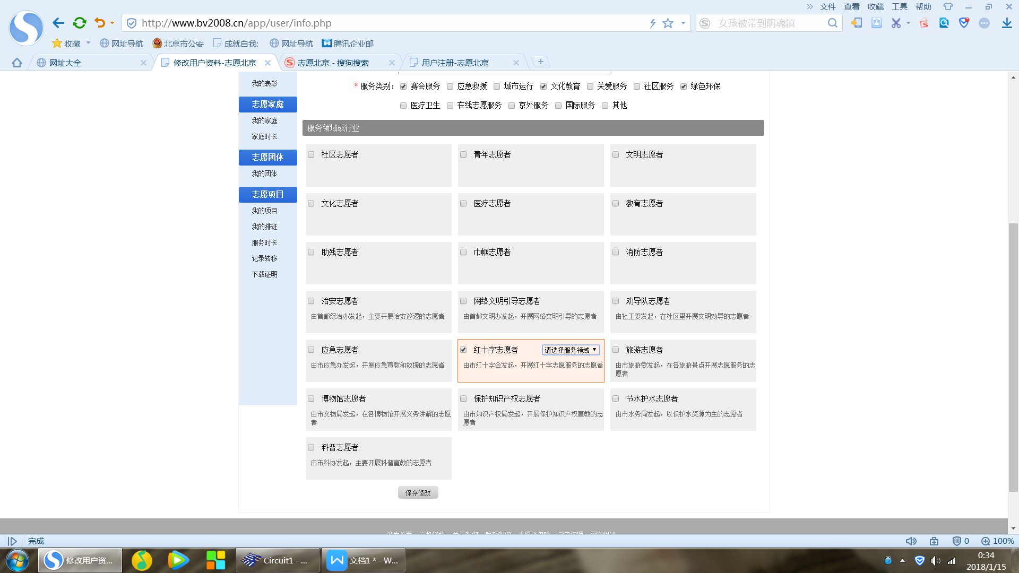1019x573 pixels.
Task: Bookmark the page with the star icon
Action: pyautogui.click(x=668, y=23)
